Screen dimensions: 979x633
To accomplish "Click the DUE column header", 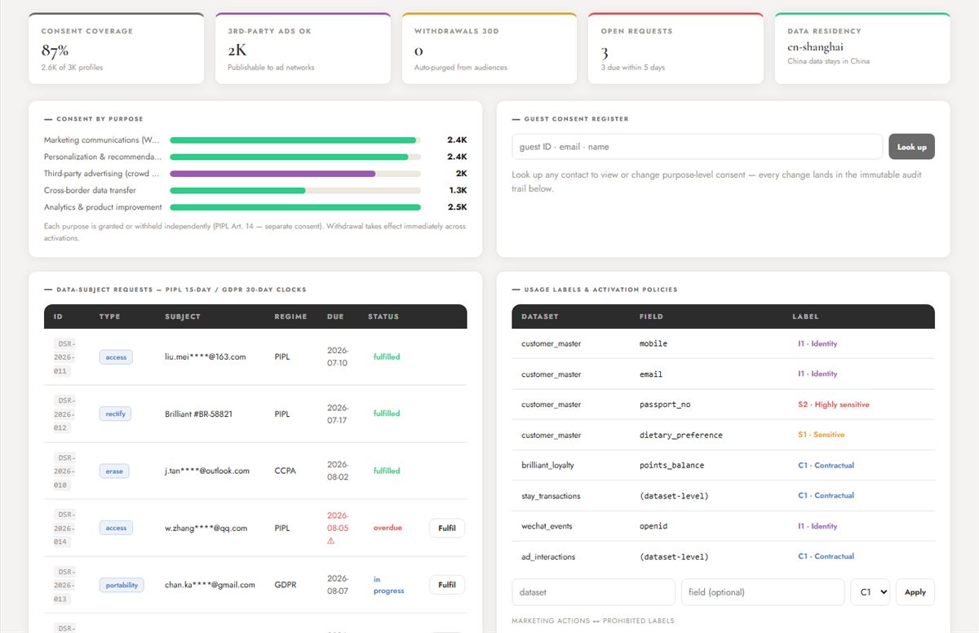I will pyautogui.click(x=335, y=316).
